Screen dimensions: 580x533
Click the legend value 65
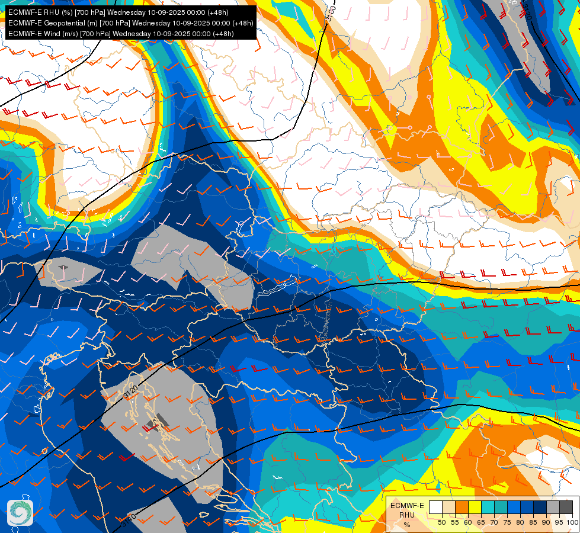click(481, 522)
